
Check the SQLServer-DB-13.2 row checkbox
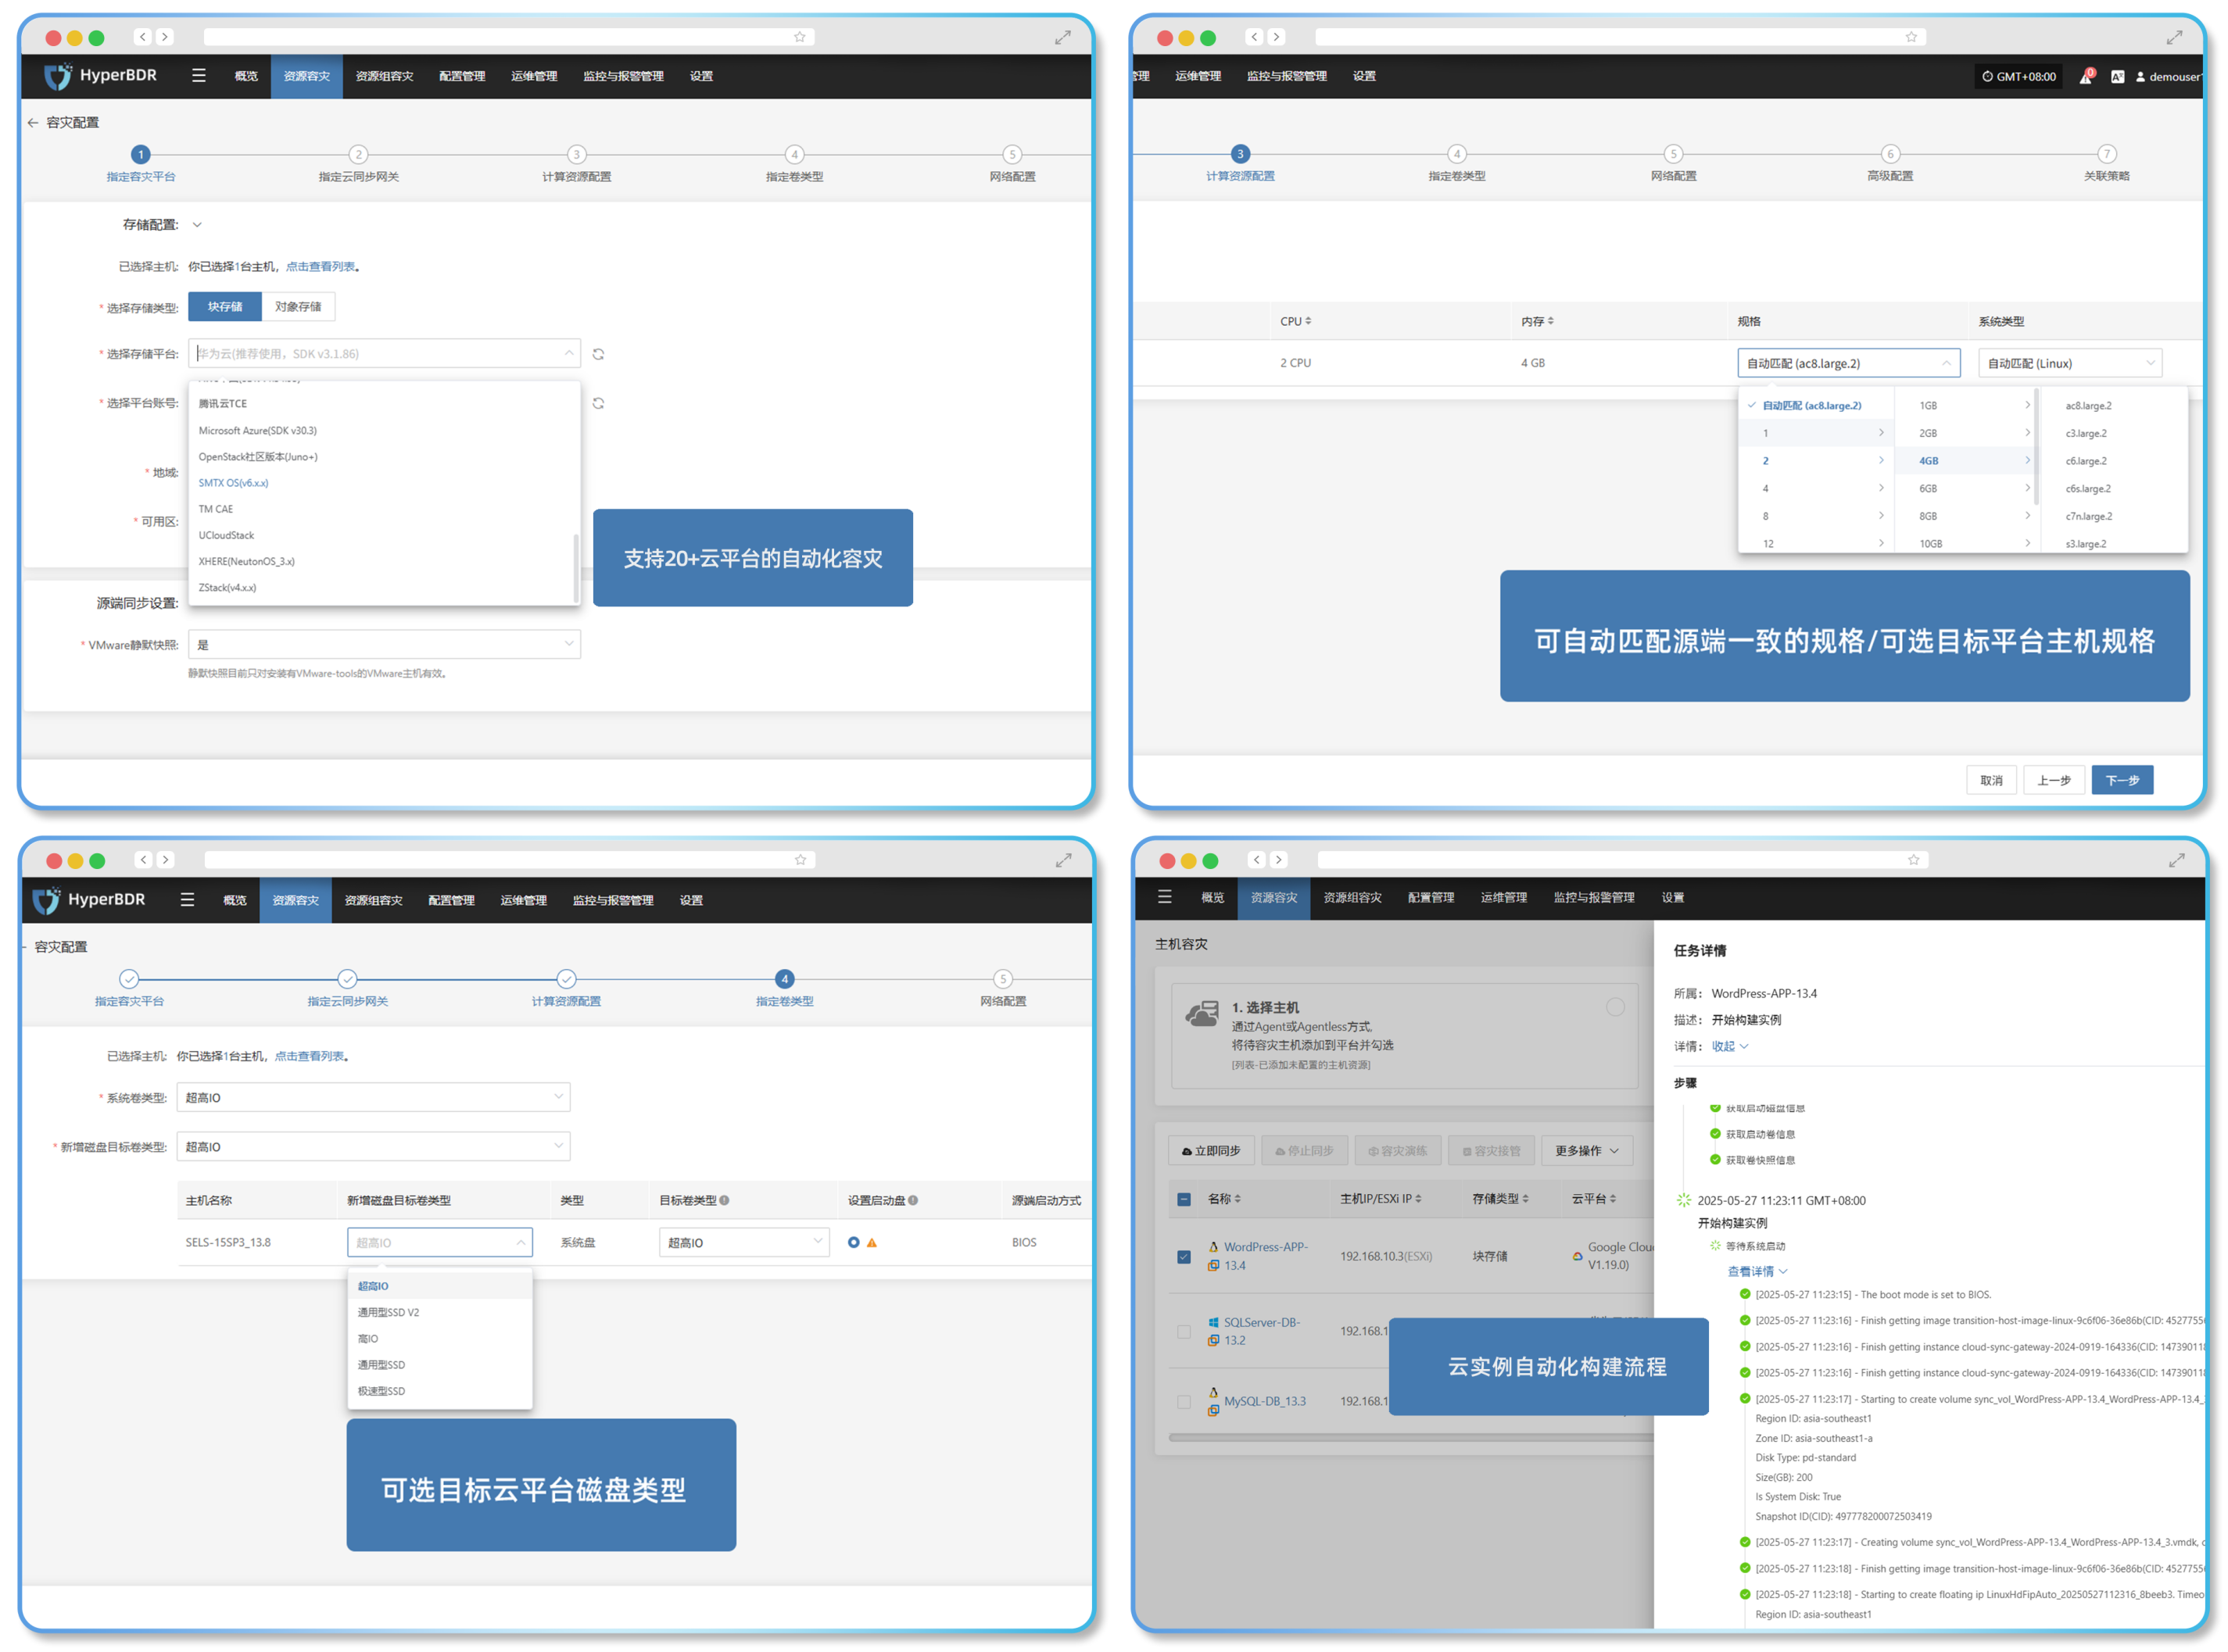tap(1184, 1332)
